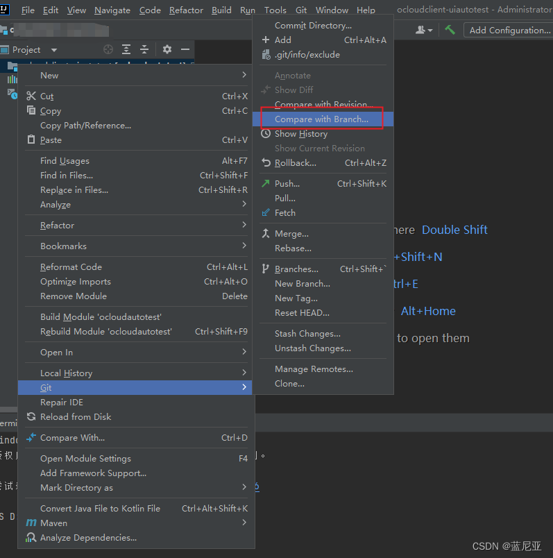The width and height of the screenshot is (553, 558).
Task: Choose New Tag... option
Action: pyautogui.click(x=323, y=298)
